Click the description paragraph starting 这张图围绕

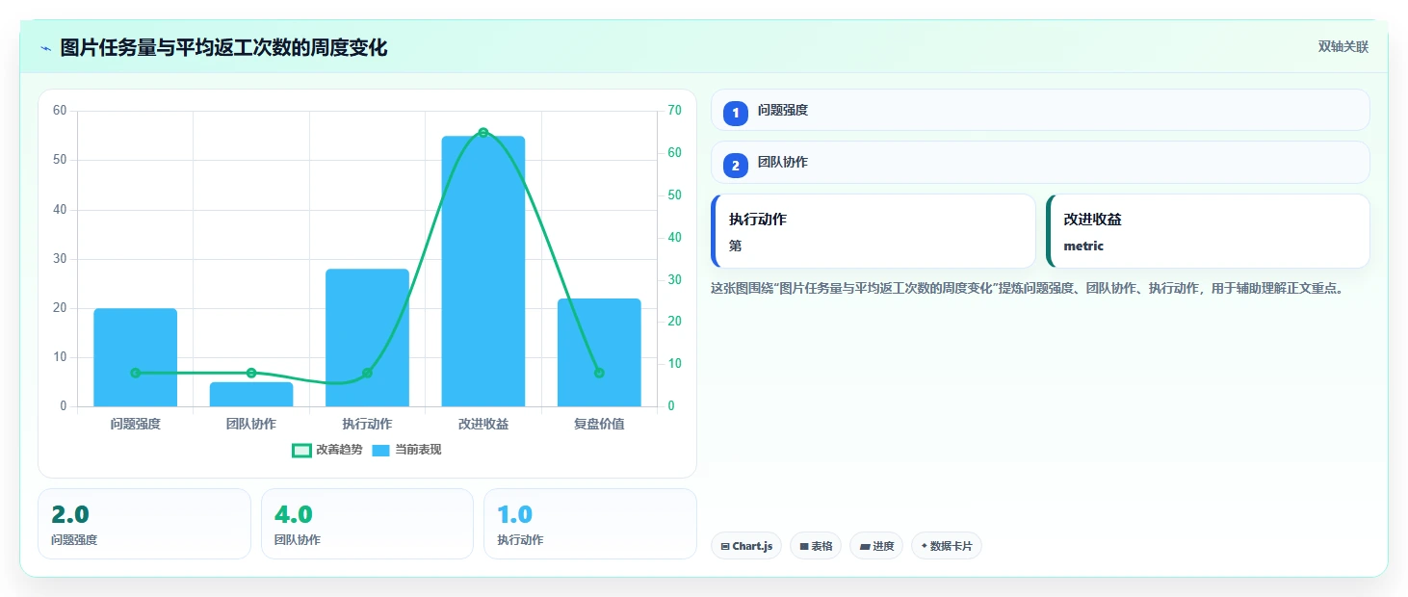click(x=1027, y=288)
